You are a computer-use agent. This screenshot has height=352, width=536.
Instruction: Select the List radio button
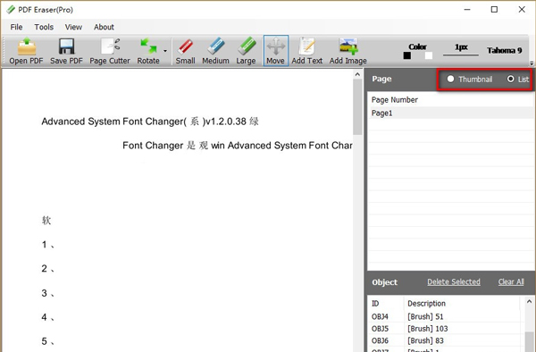click(511, 79)
